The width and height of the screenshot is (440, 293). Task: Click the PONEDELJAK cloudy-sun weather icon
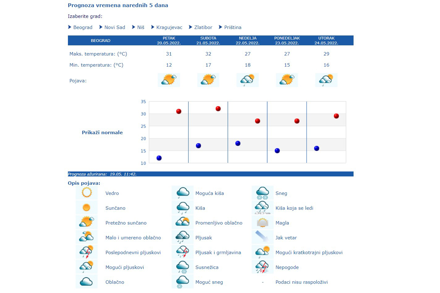pyautogui.click(x=287, y=80)
